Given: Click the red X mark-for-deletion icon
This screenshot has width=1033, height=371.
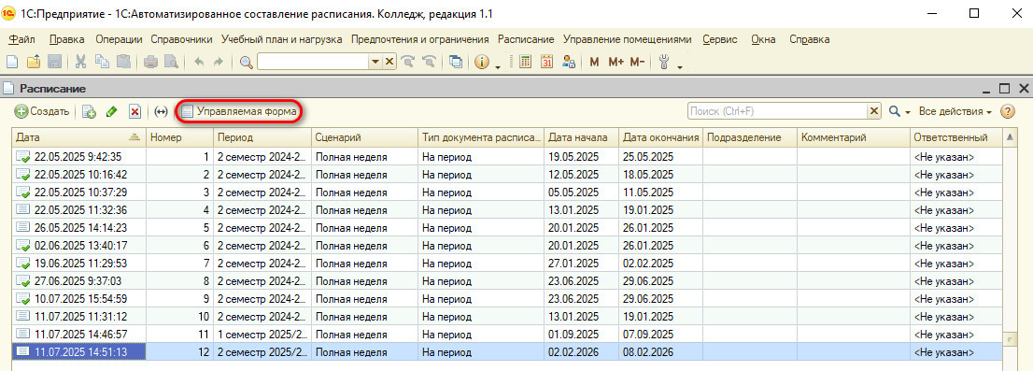Looking at the screenshot, I should coord(135,112).
